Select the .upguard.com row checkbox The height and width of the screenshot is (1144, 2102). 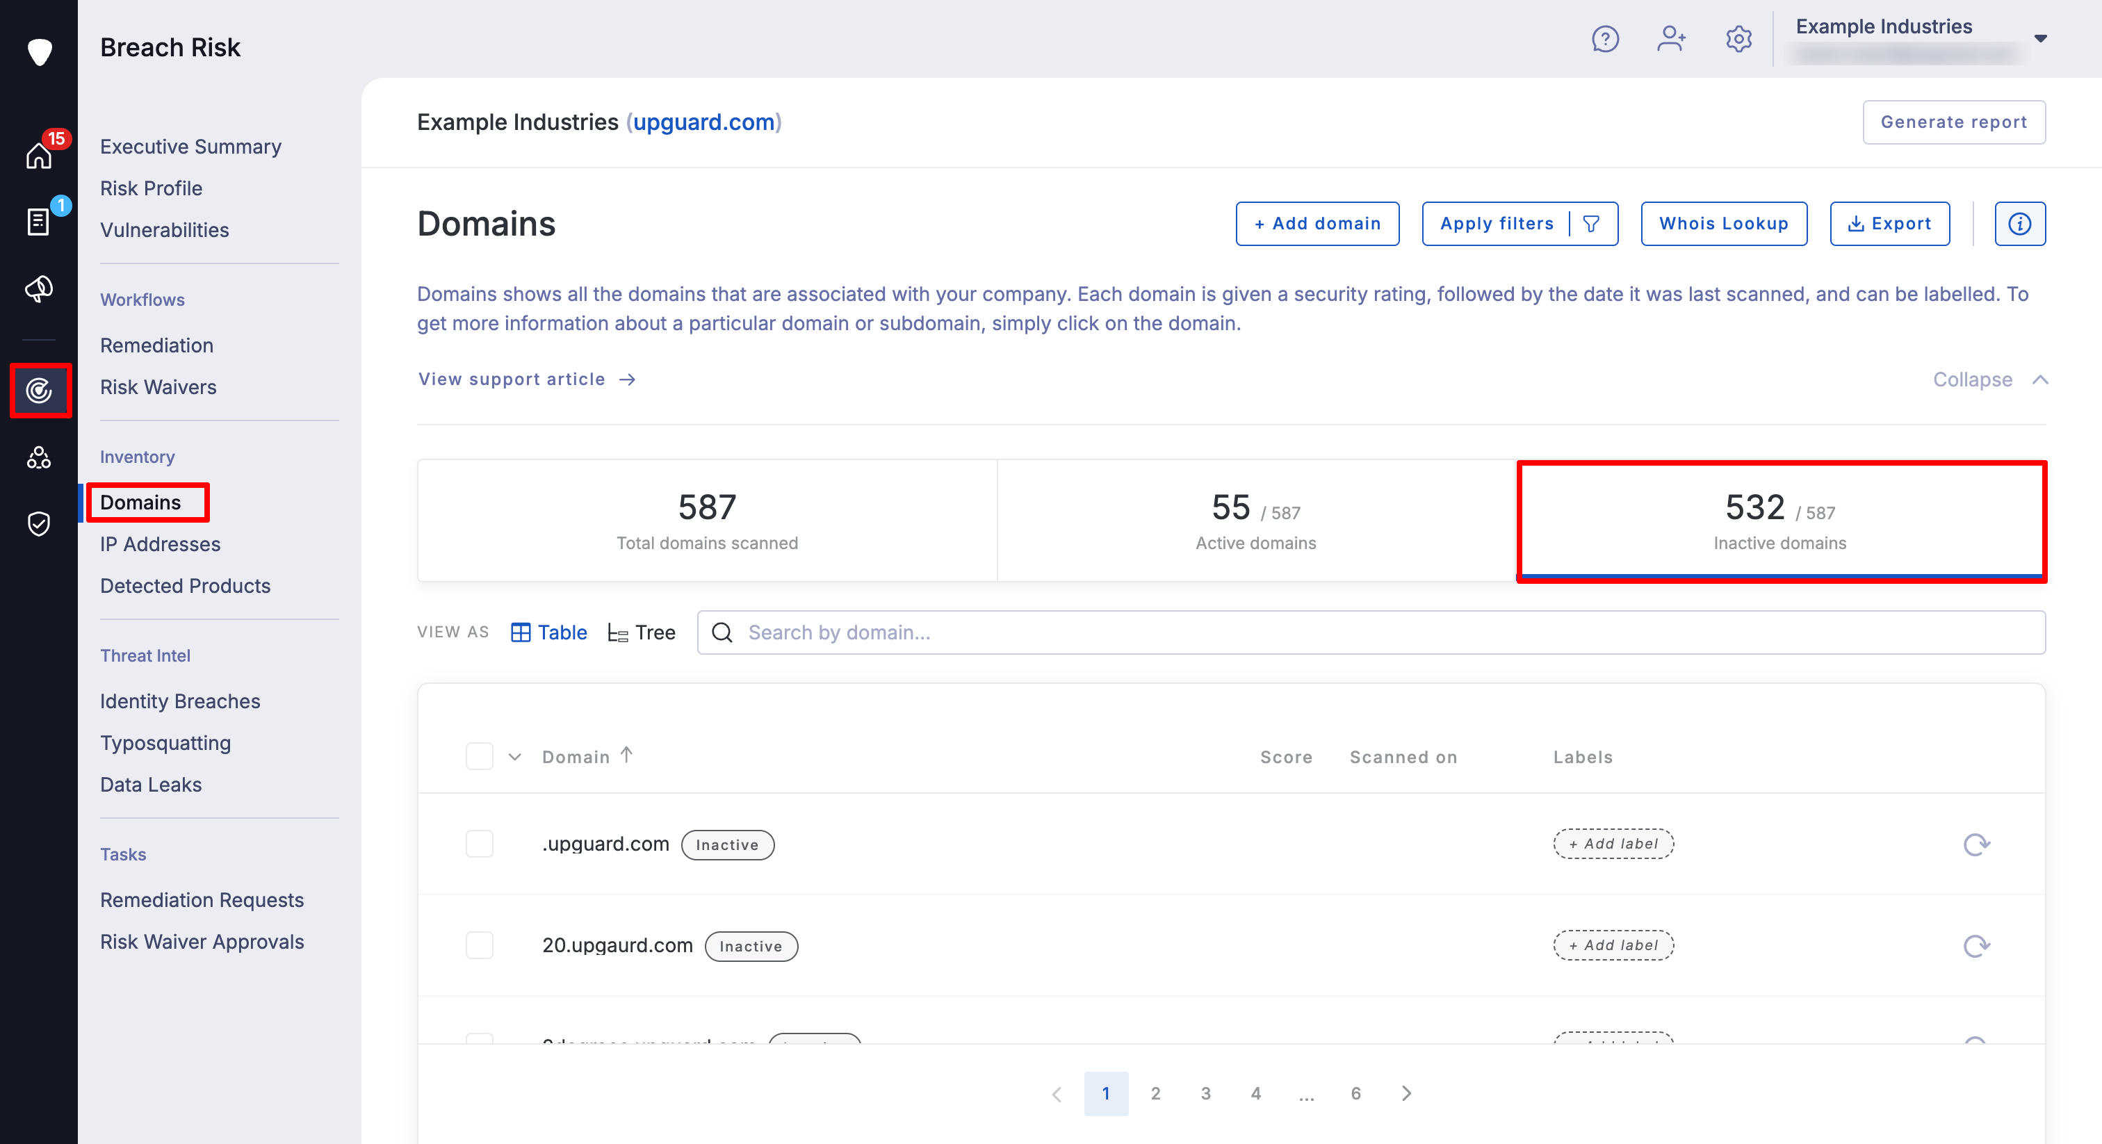479,844
